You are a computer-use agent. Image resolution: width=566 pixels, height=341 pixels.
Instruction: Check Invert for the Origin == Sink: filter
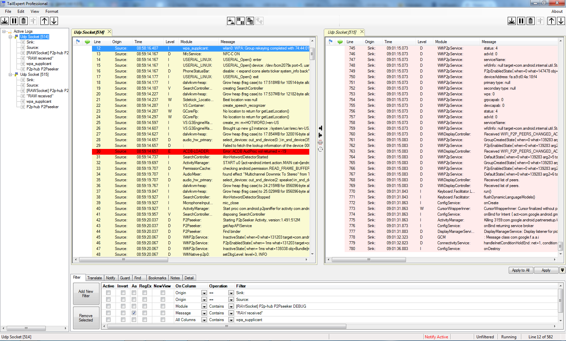(123, 293)
